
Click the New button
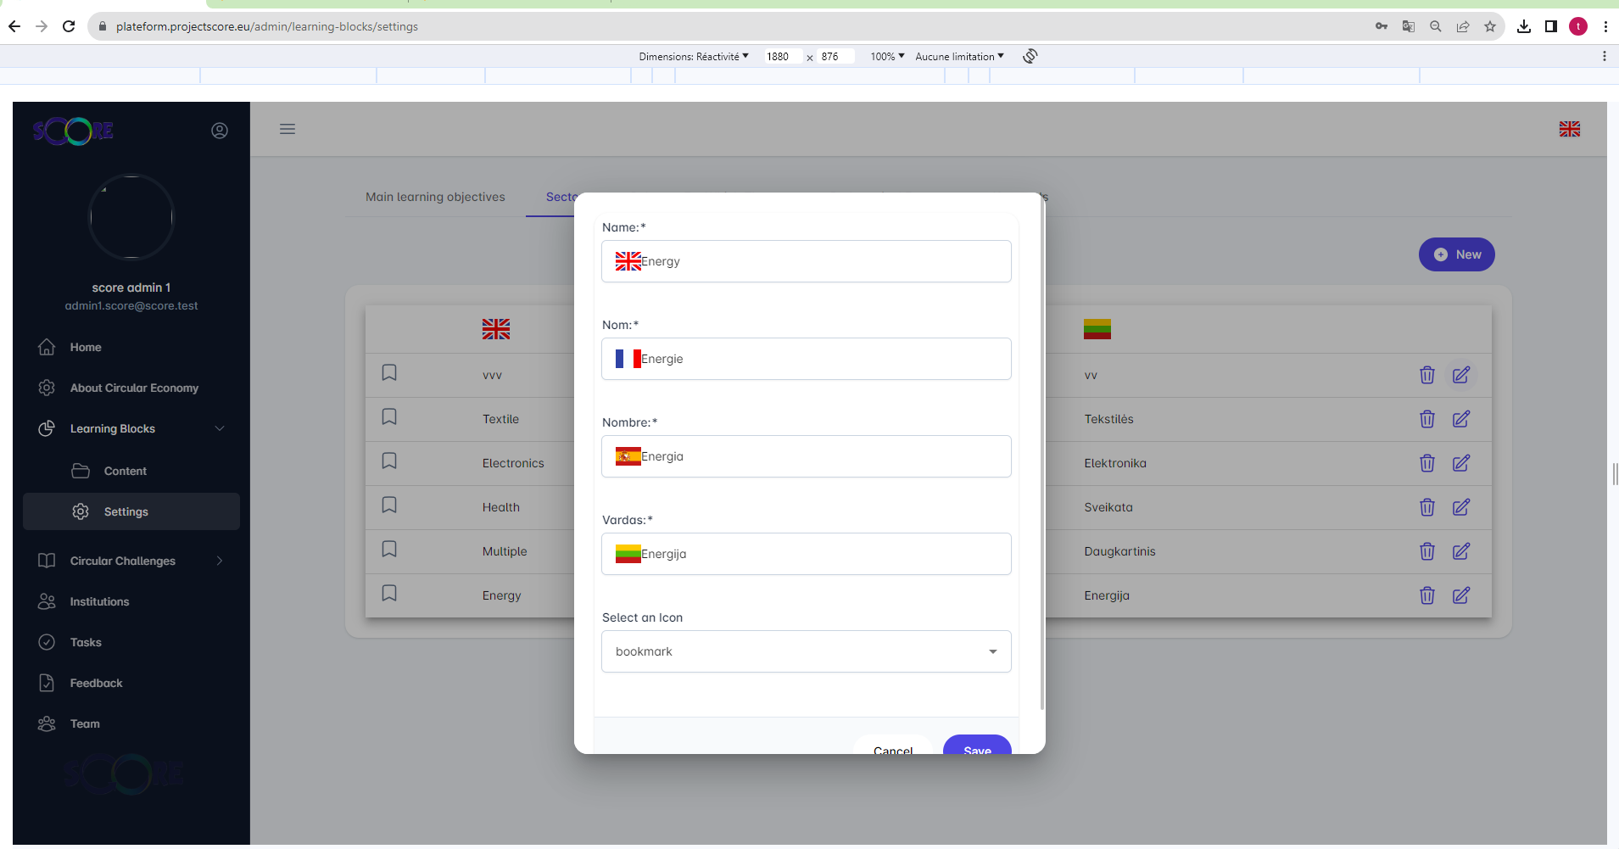1456,254
